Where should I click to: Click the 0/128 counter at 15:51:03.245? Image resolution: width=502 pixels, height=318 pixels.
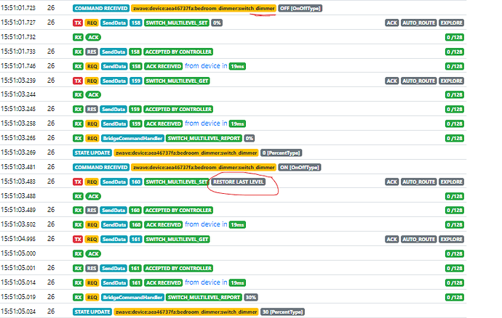454,110
